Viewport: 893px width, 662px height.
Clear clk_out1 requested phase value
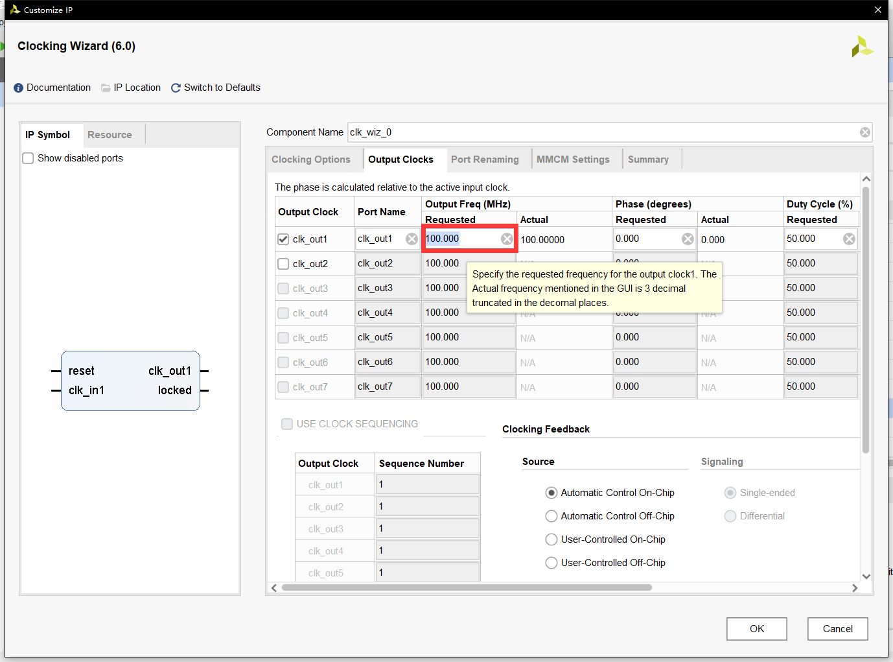(x=688, y=239)
